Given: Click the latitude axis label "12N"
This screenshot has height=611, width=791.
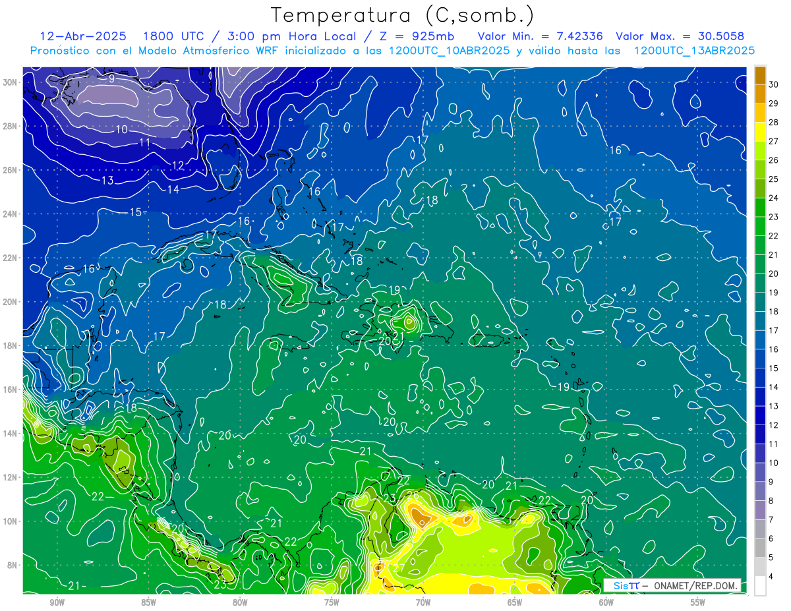Looking at the screenshot, I should 11,477.
